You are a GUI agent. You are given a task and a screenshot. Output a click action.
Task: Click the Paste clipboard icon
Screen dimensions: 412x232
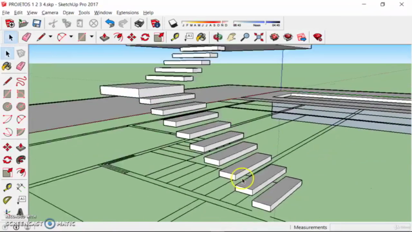(80, 23)
